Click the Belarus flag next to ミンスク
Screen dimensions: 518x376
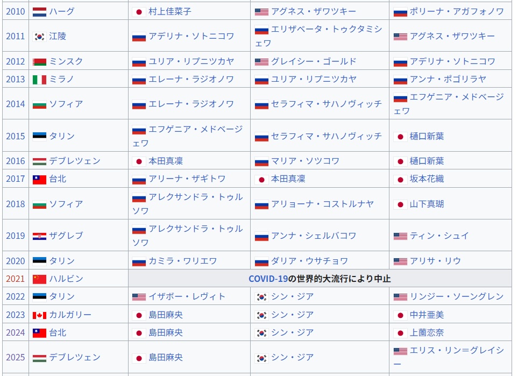(39, 62)
